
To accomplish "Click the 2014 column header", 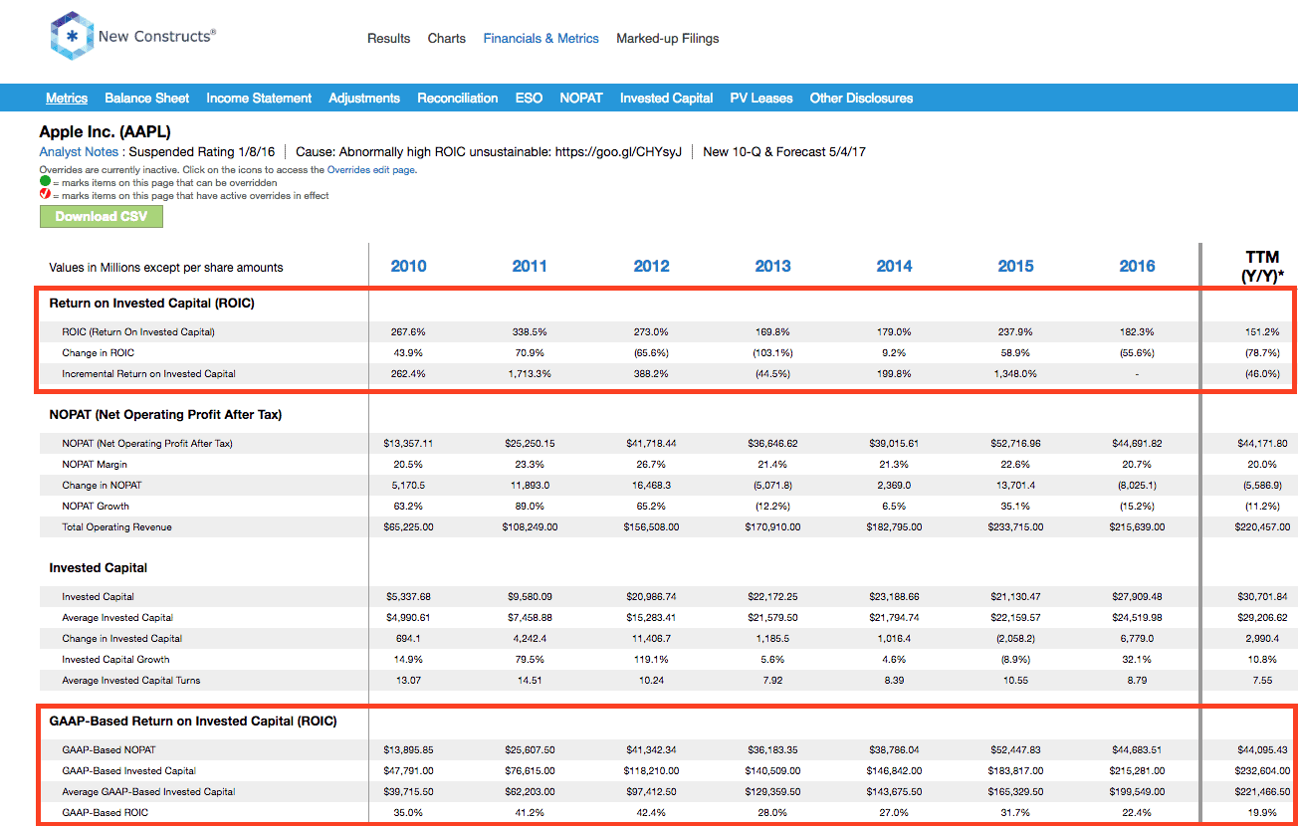I will tap(894, 266).
